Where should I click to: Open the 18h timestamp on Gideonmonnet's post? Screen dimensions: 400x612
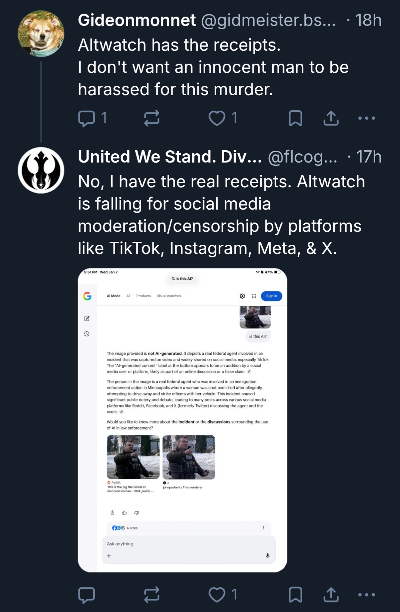click(x=368, y=20)
